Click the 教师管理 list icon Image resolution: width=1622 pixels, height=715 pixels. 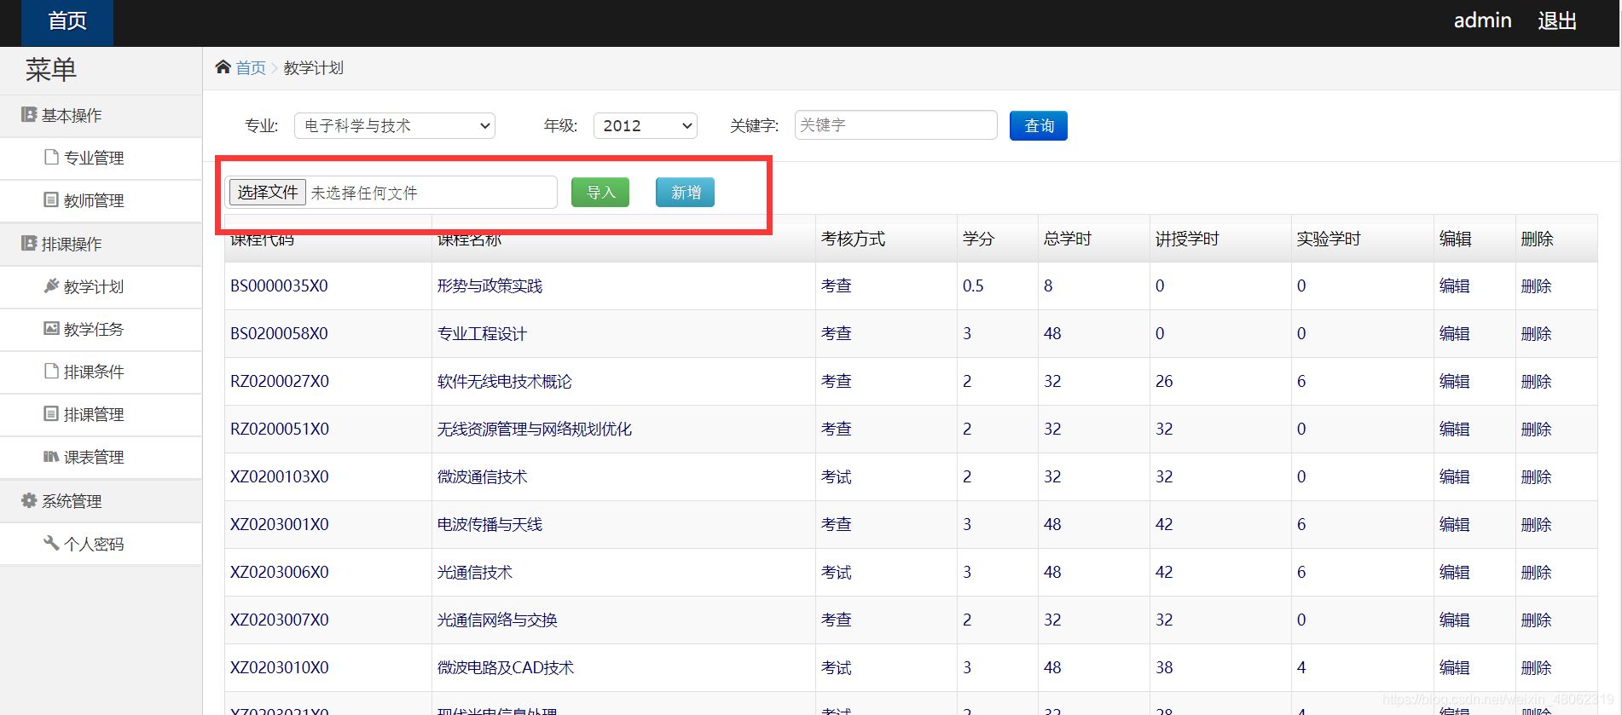(x=51, y=199)
